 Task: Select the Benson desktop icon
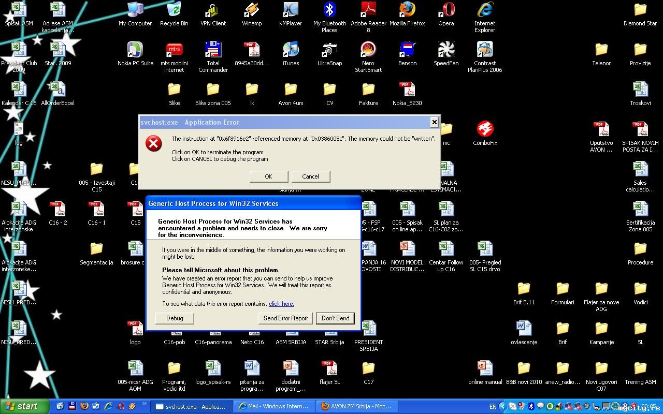coord(407,54)
